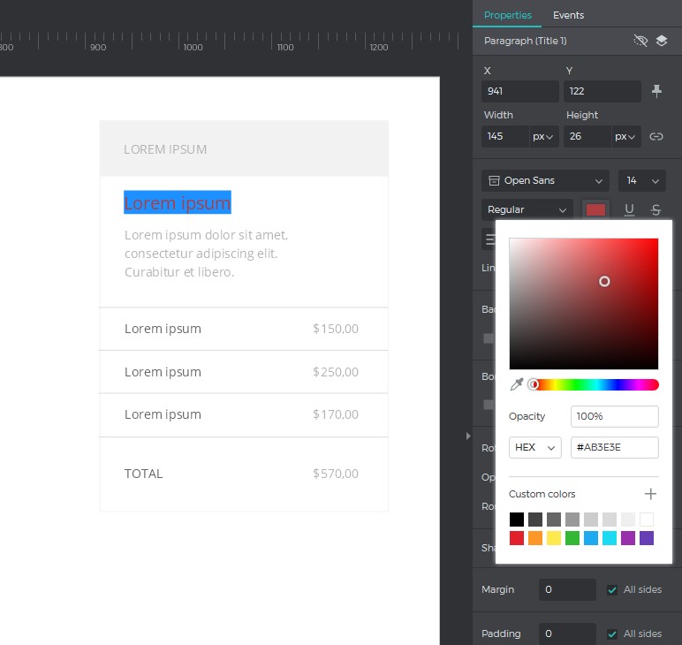
Task: Open the Regular font weight dropdown
Action: (527, 209)
